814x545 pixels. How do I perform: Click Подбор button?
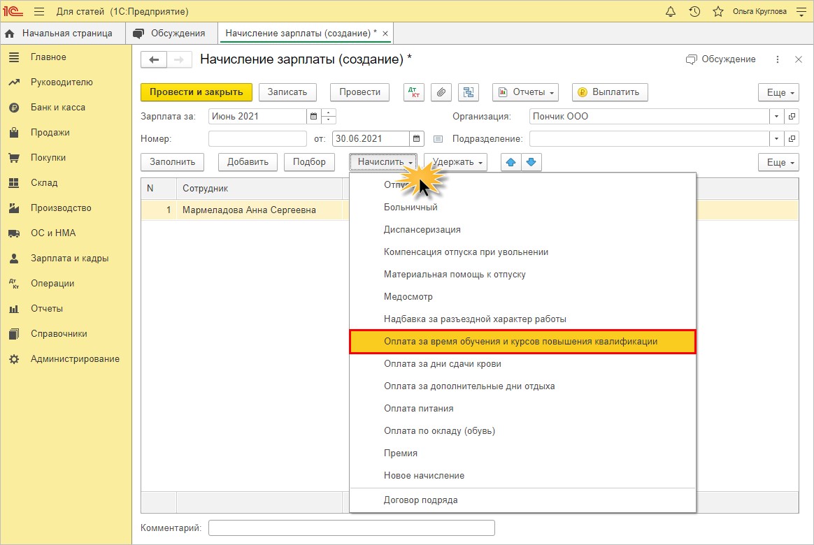click(x=309, y=162)
